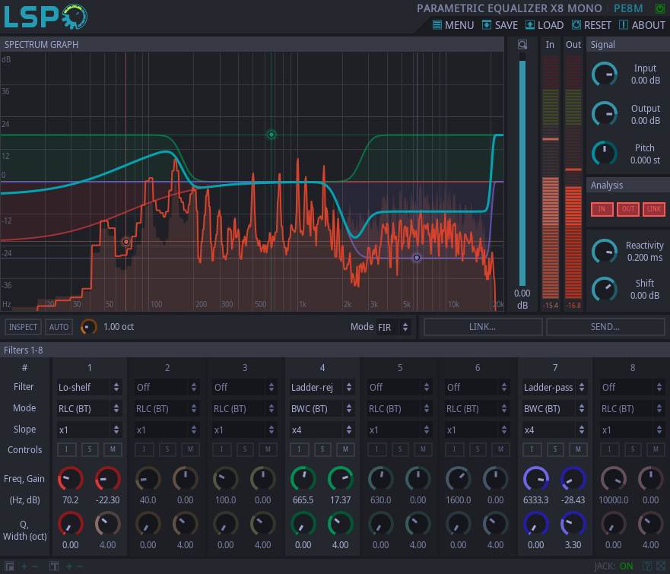Click the plus next to the font T icon
Viewport: 670px width, 574px height.
point(68,566)
